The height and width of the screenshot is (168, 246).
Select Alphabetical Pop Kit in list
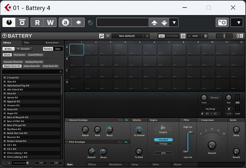31,85
